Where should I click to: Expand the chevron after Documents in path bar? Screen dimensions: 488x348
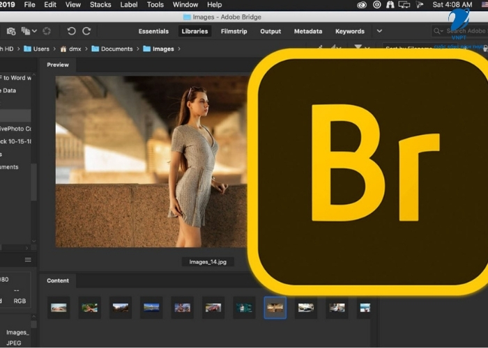138,49
